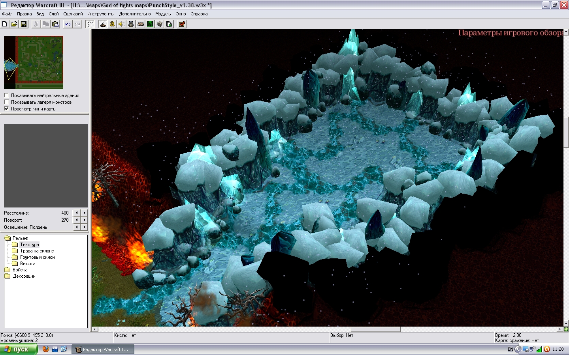
Task: Click the minimap preview thumbnail
Action: 34,62
